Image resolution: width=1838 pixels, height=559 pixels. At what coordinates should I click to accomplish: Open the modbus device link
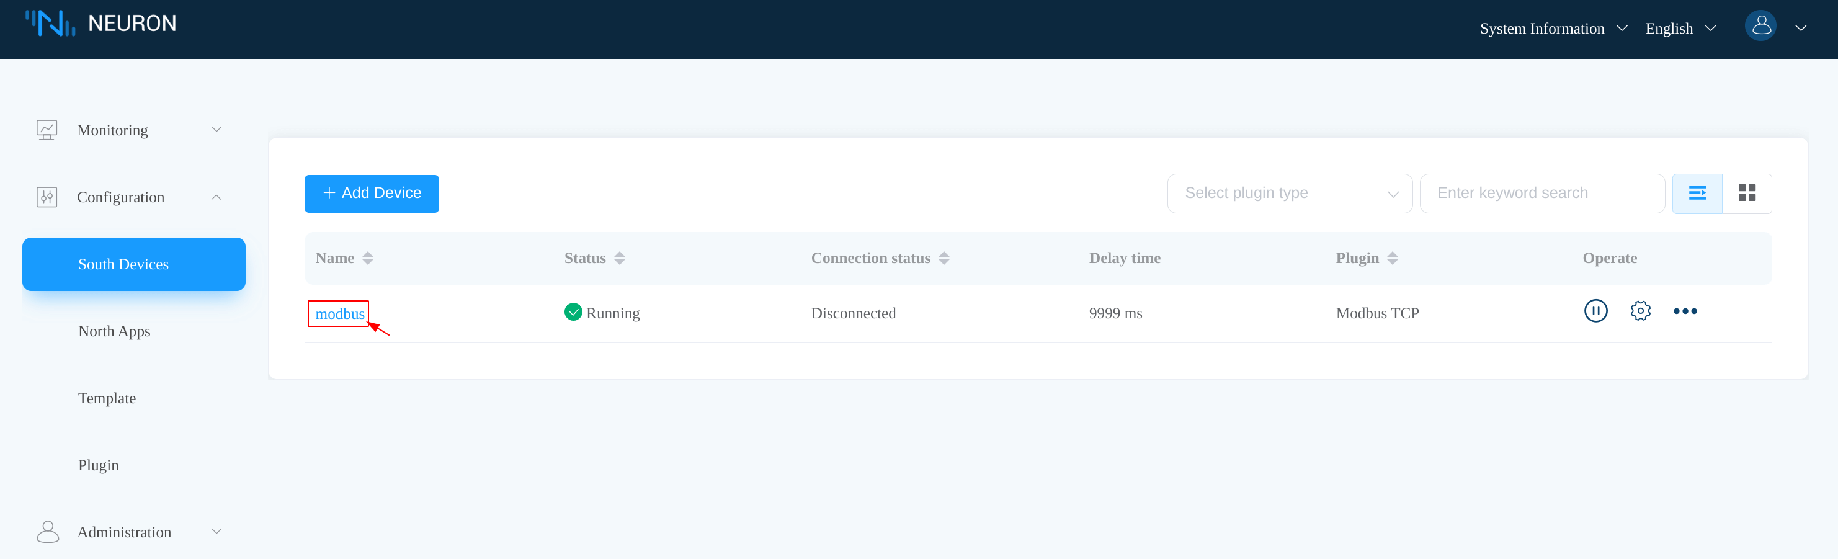[340, 314]
